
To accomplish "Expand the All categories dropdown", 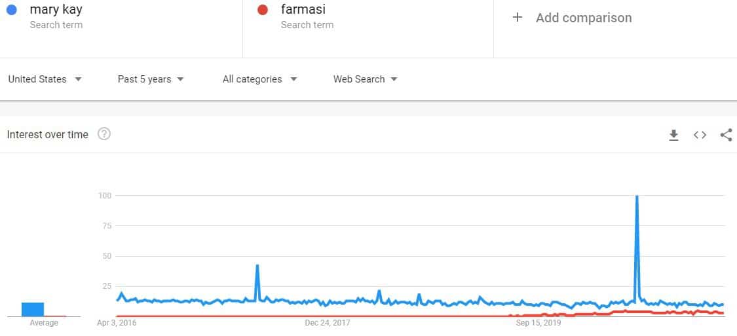I will coord(260,79).
